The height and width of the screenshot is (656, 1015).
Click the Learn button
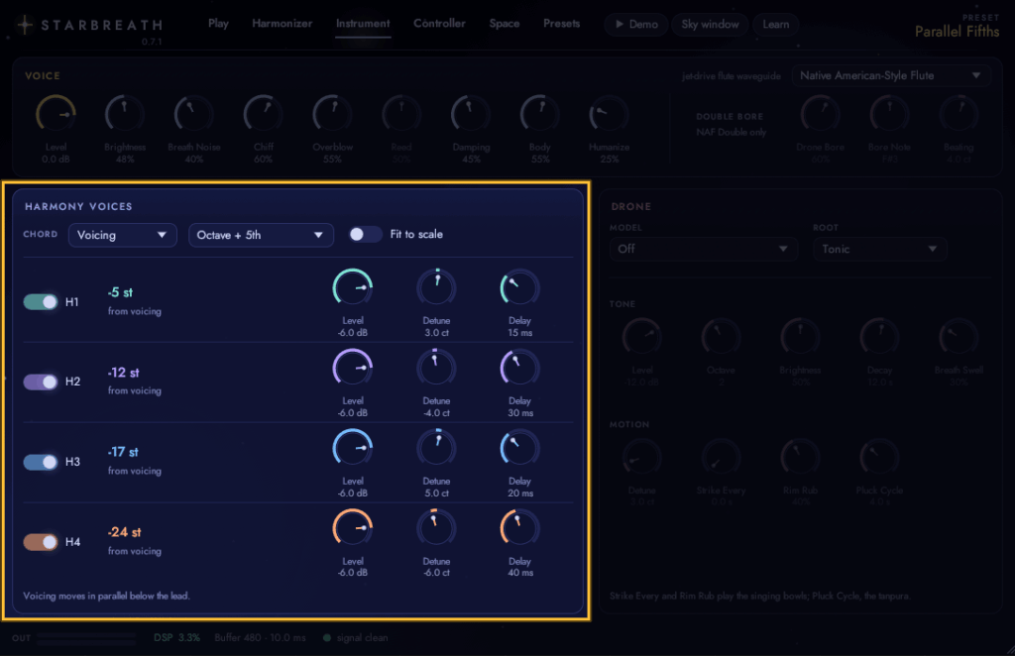coord(775,25)
